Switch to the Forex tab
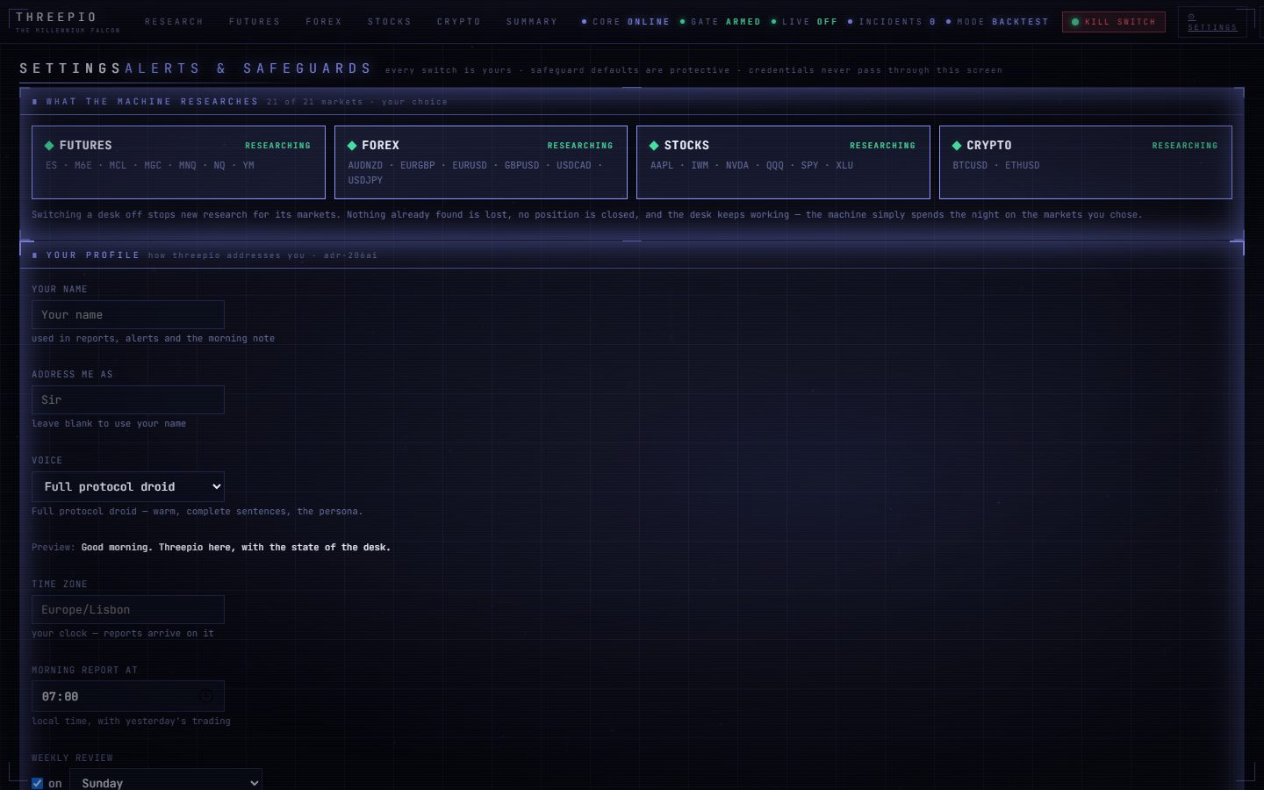This screenshot has width=1264, height=790. tap(324, 21)
